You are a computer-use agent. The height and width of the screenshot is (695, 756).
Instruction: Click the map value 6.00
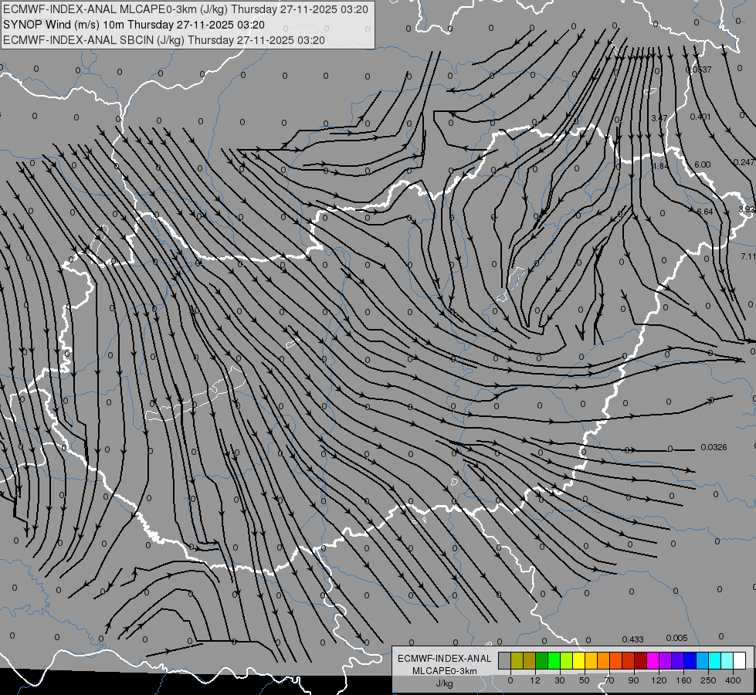702,164
